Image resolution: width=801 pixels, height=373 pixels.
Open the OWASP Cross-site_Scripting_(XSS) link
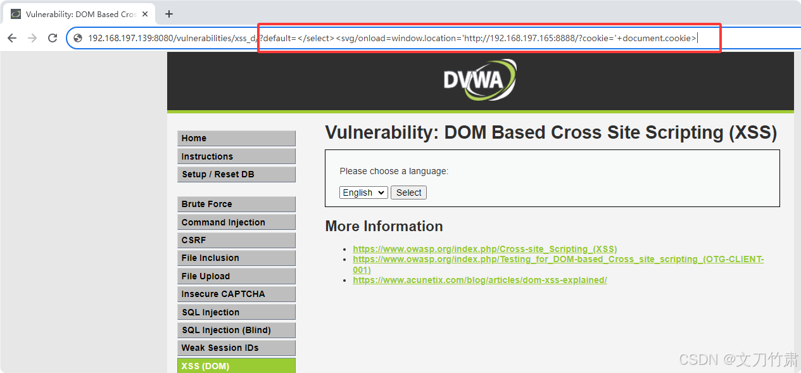[x=485, y=249]
